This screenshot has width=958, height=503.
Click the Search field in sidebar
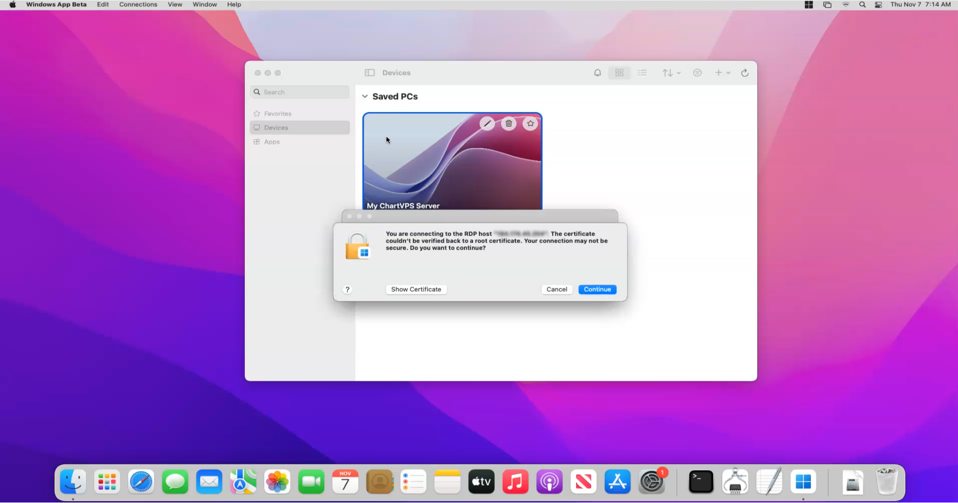[303, 92]
